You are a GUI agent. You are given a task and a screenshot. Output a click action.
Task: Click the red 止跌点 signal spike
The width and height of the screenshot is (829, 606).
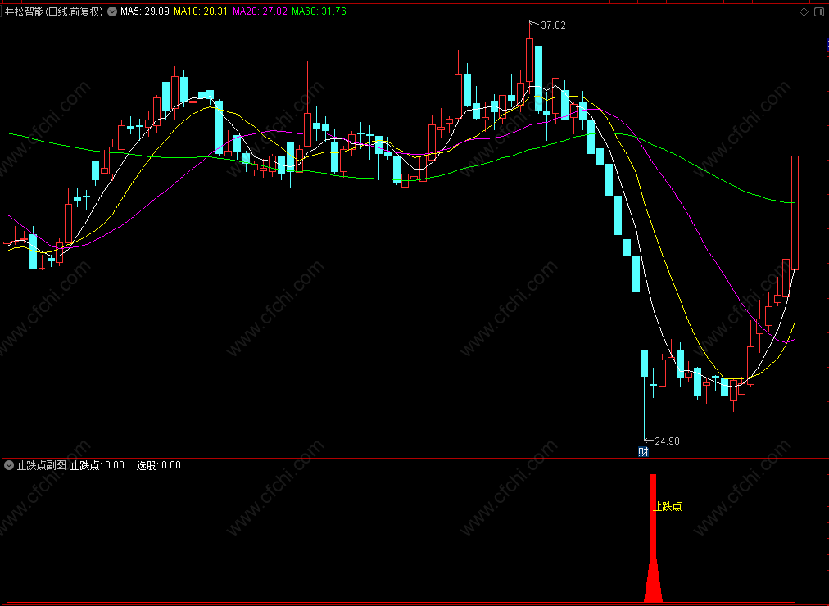point(654,538)
